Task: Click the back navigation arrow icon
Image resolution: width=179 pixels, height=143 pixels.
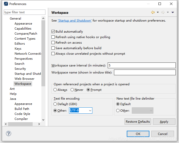Action: (x=153, y=12)
